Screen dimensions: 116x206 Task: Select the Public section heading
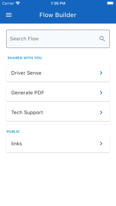coord(13,131)
